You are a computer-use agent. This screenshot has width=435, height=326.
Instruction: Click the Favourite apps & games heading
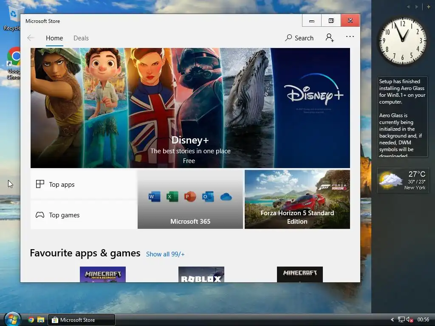tap(85, 253)
